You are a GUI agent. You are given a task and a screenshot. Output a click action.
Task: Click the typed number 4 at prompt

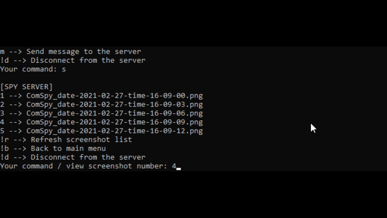point(174,166)
